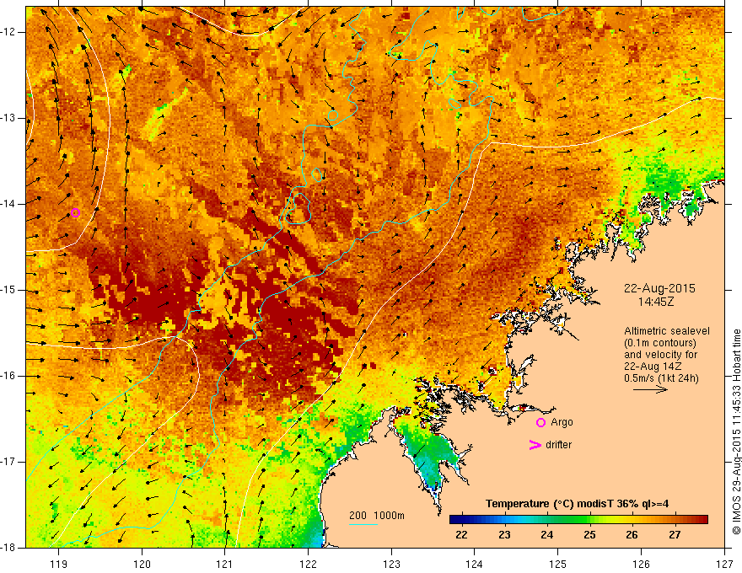The image size is (742, 573).
Task: Click the colorbar '23' tick label
Action: point(504,535)
